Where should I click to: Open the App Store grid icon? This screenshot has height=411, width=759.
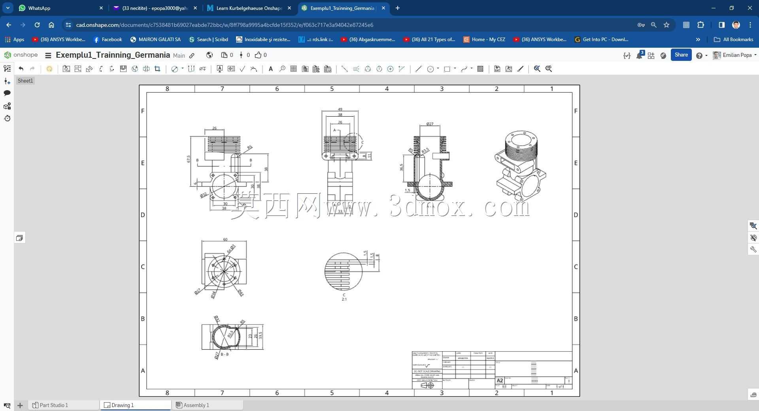point(651,55)
